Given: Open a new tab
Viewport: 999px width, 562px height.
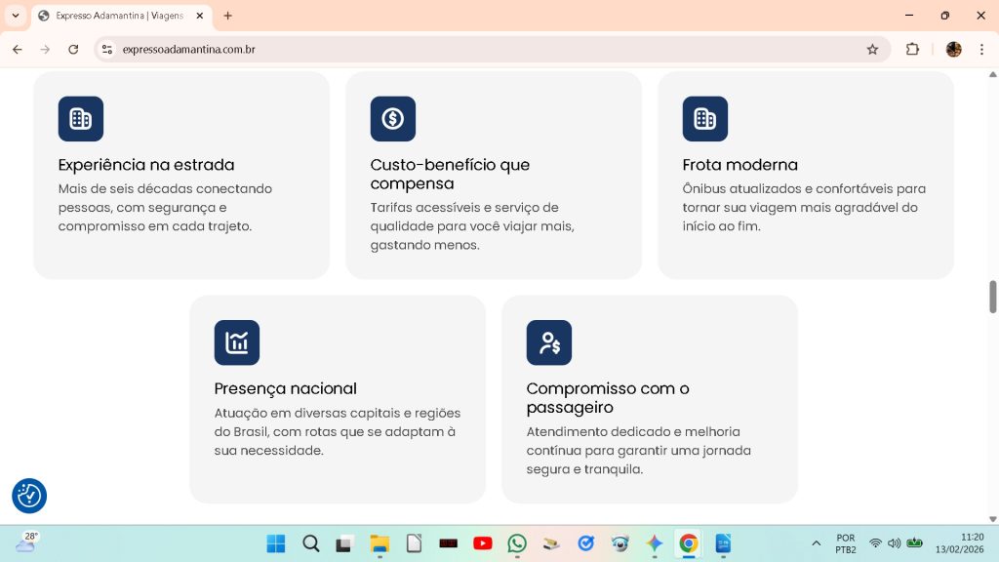Looking at the screenshot, I should (x=228, y=16).
